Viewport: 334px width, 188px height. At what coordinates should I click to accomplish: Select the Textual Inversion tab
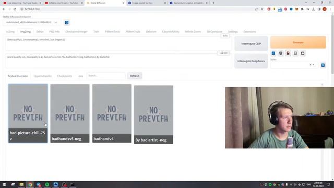[18, 76]
